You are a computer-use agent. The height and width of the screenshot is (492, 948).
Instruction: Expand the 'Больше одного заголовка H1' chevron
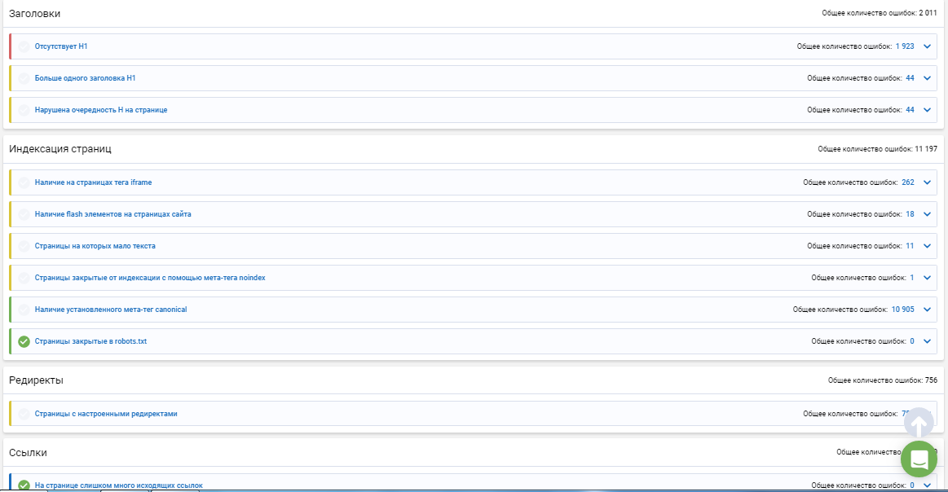(x=927, y=78)
